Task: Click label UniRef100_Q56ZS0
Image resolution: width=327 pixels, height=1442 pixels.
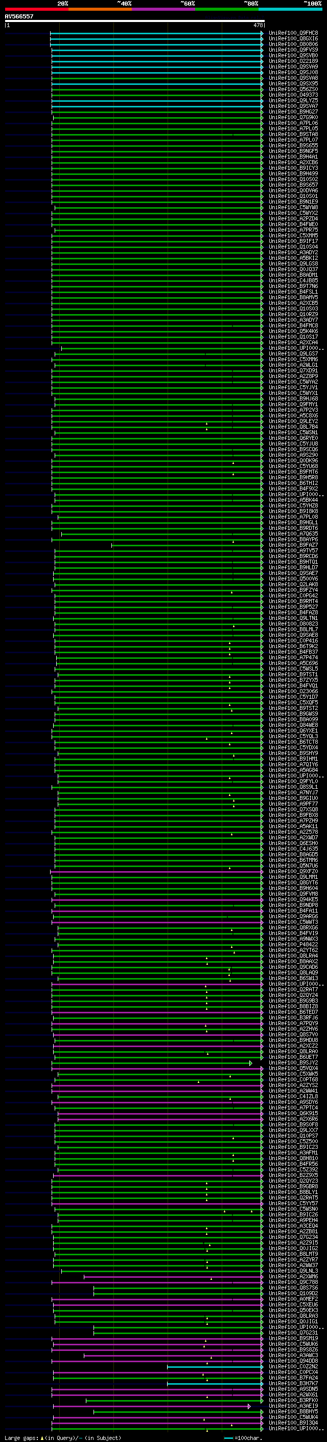Action: tap(293, 89)
